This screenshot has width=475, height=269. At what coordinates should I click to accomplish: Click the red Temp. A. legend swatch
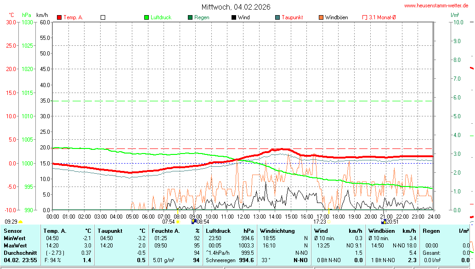59,17
